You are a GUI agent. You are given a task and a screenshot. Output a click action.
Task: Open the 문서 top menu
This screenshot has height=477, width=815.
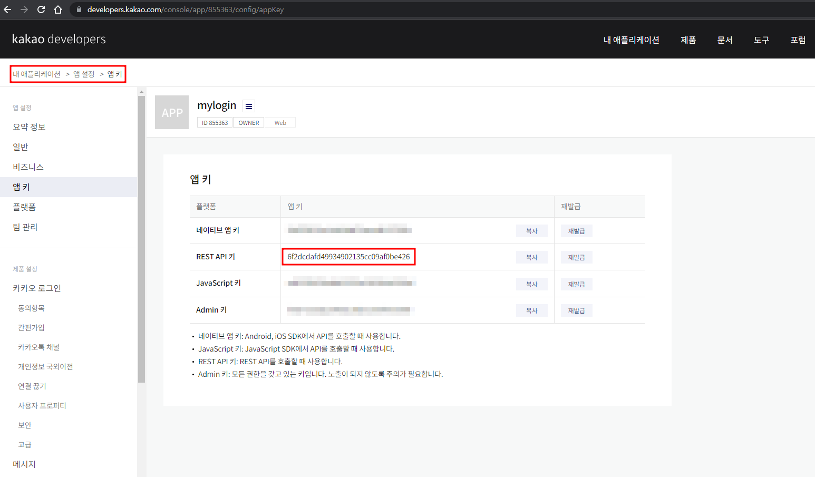point(725,40)
